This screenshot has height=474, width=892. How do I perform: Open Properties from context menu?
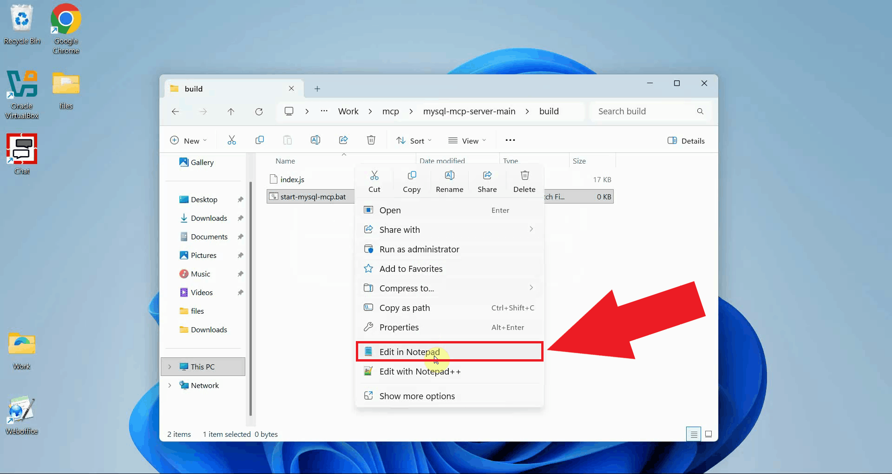point(449,327)
